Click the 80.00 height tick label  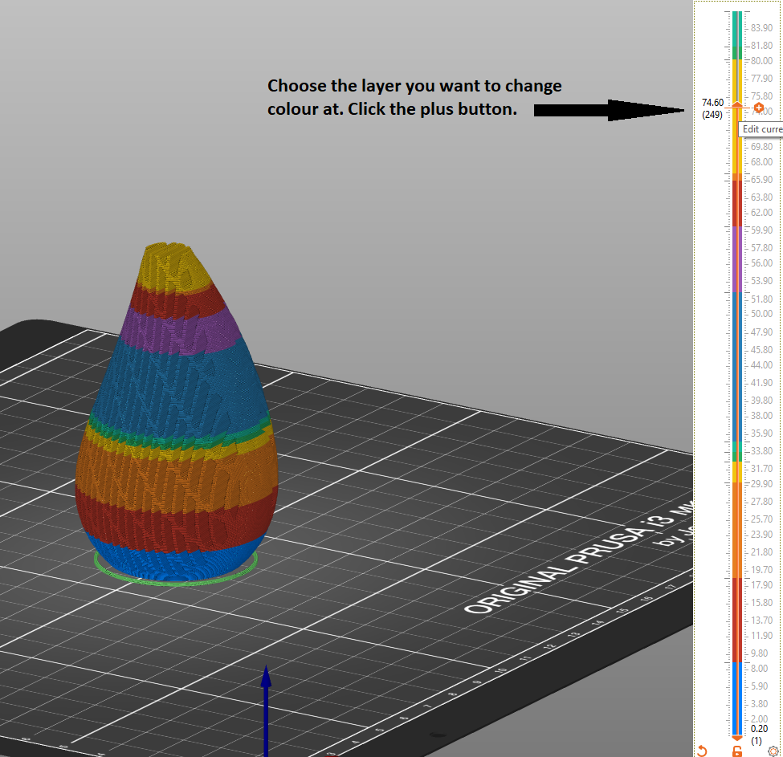tap(761, 61)
